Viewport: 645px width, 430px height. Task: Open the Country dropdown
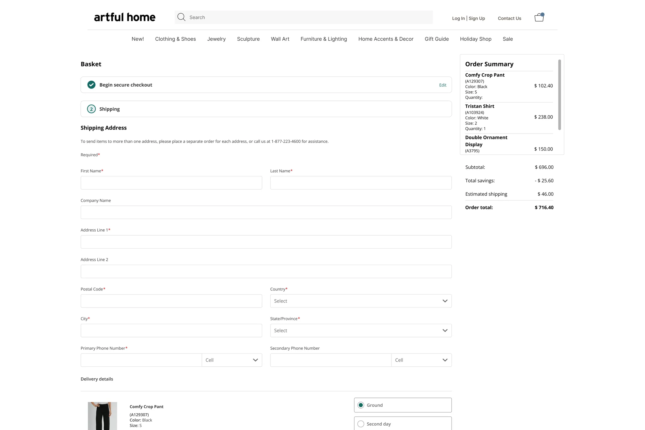click(361, 301)
